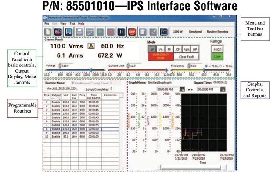Switch to HP mode
This screenshot has width=270, height=172.
[195, 49]
